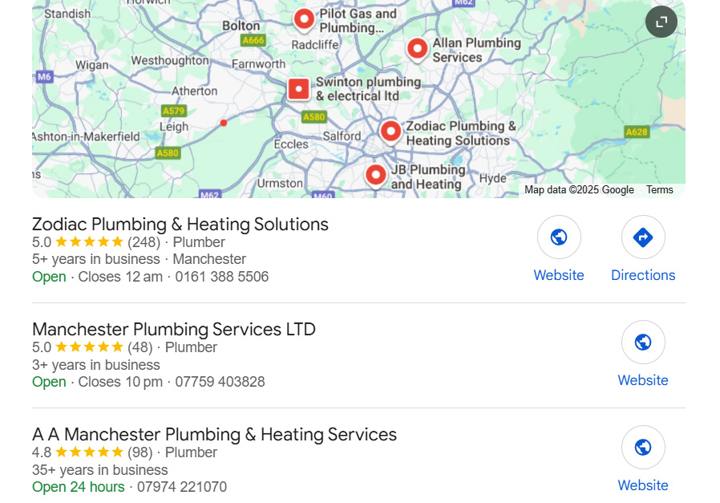Open the map Terms link
The height and width of the screenshot is (503, 720).
[x=659, y=190]
